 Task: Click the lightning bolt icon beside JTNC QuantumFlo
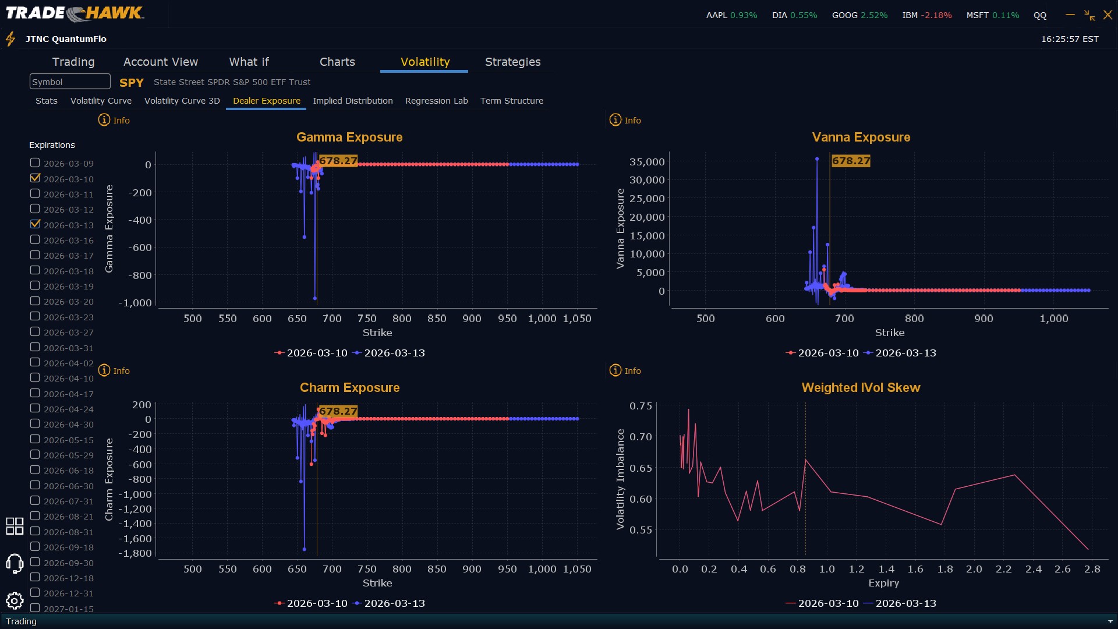coord(10,39)
